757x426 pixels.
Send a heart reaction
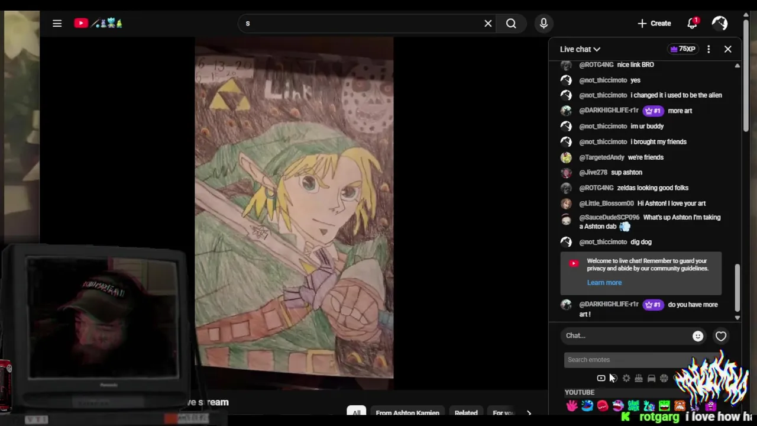[721, 336]
